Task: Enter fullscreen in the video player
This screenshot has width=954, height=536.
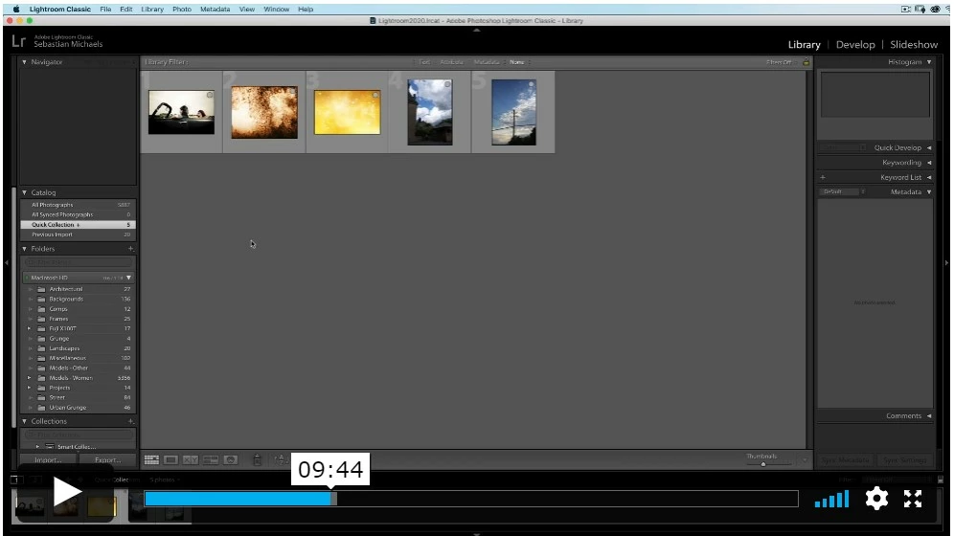Action: 913,499
